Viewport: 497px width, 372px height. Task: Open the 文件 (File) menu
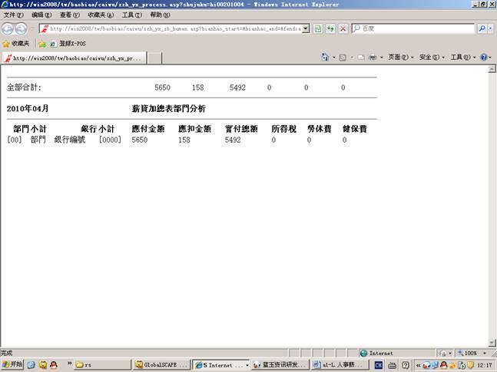tap(14, 15)
